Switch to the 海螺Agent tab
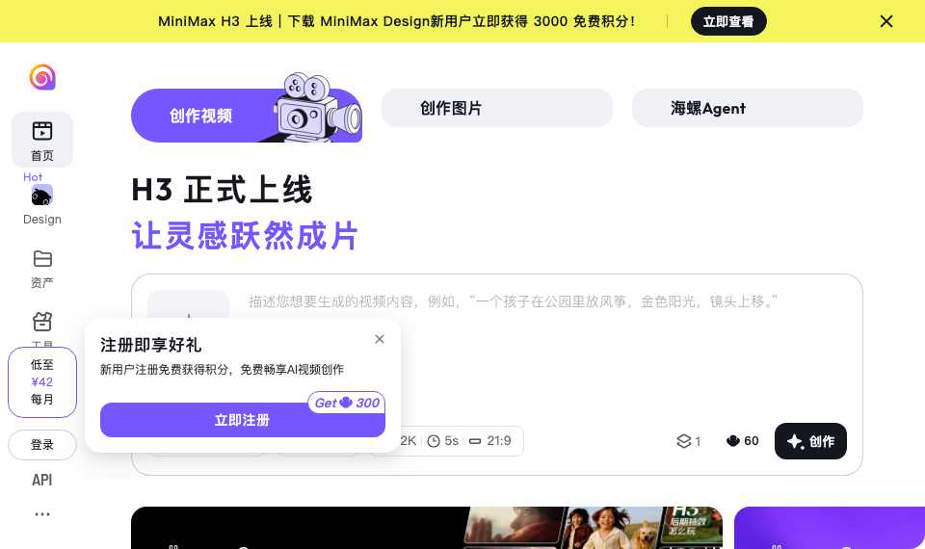925x549 pixels. tap(748, 108)
